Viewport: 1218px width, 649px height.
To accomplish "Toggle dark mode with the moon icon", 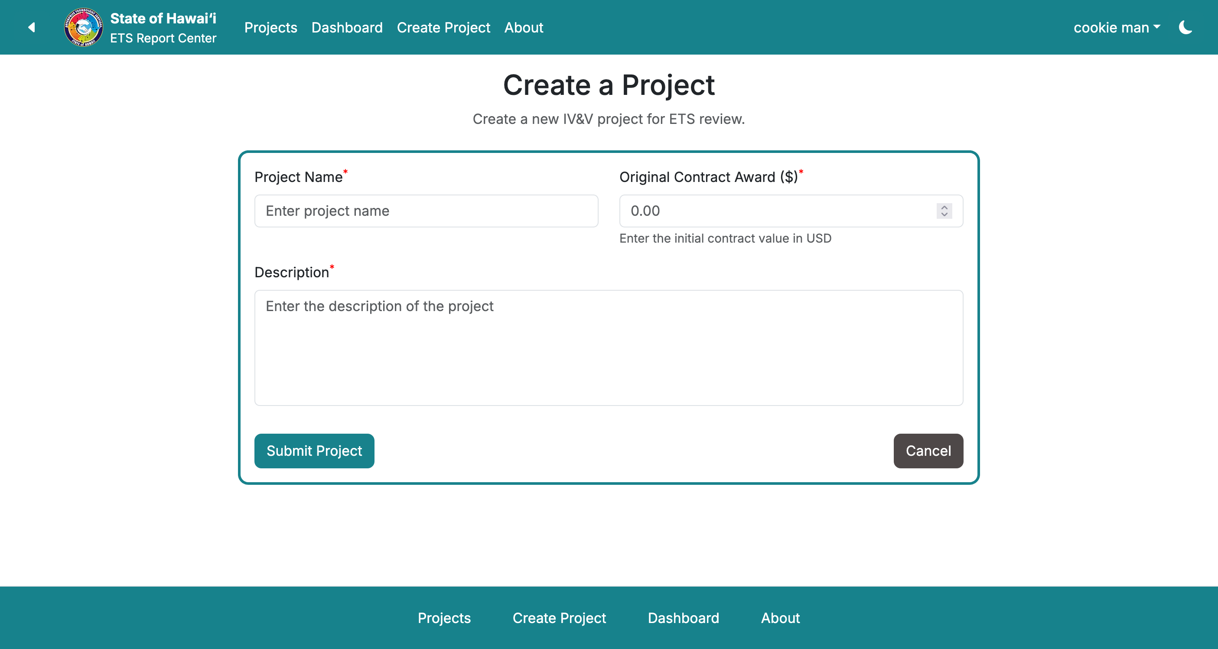I will pyautogui.click(x=1185, y=27).
